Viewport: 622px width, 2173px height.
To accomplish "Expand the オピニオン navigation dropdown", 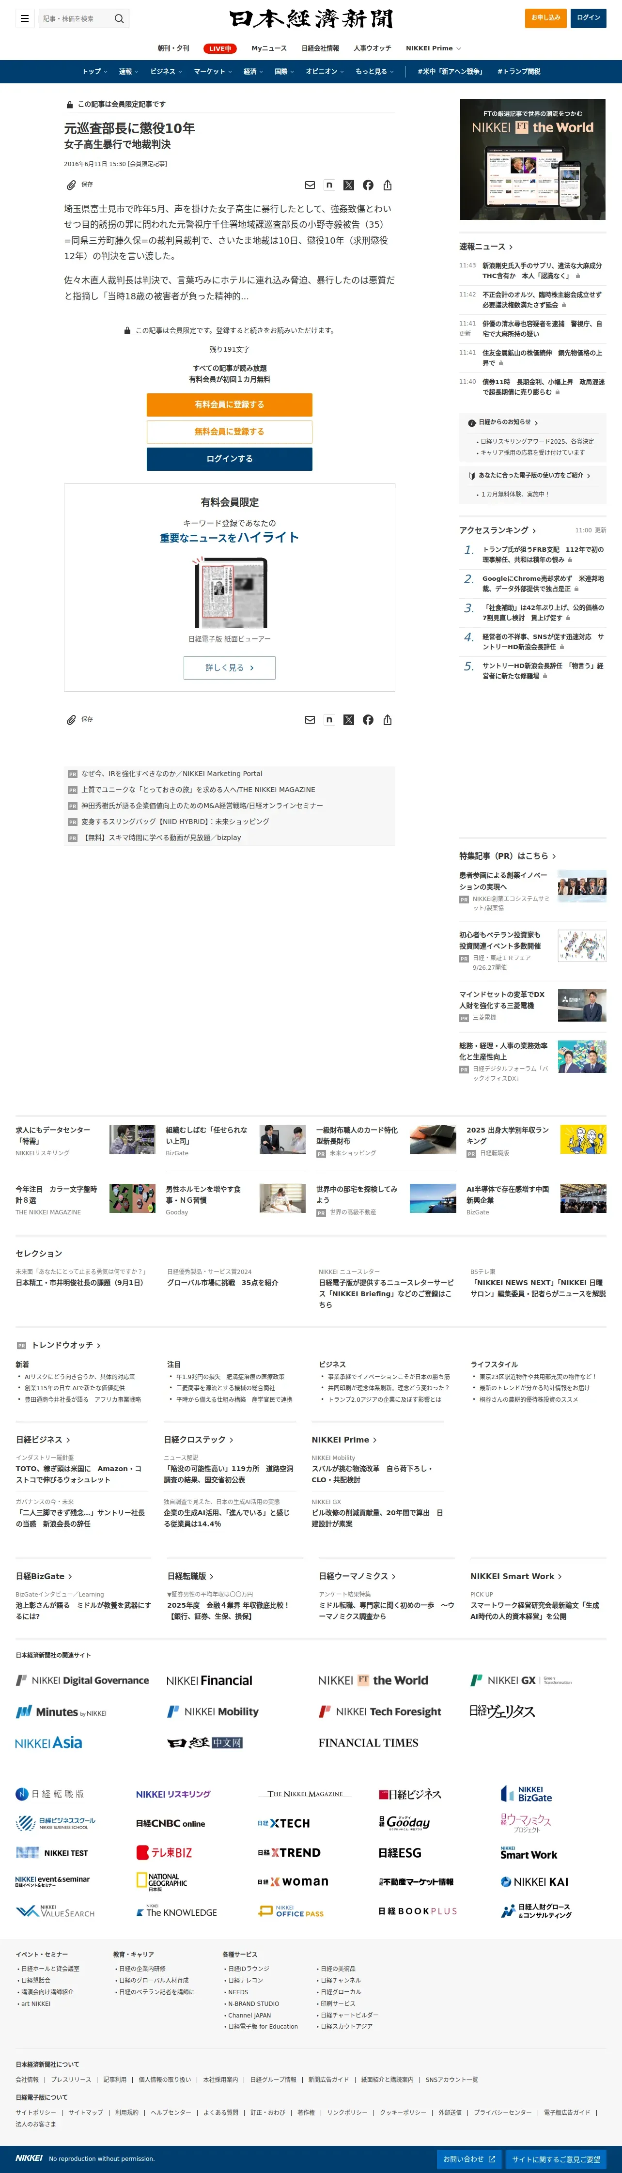I will pyautogui.click(x=325, y=72).
